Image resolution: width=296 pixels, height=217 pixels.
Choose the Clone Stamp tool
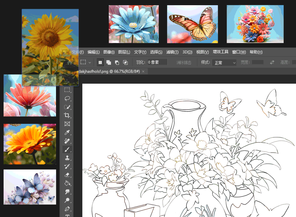click(x=67, y=158)
